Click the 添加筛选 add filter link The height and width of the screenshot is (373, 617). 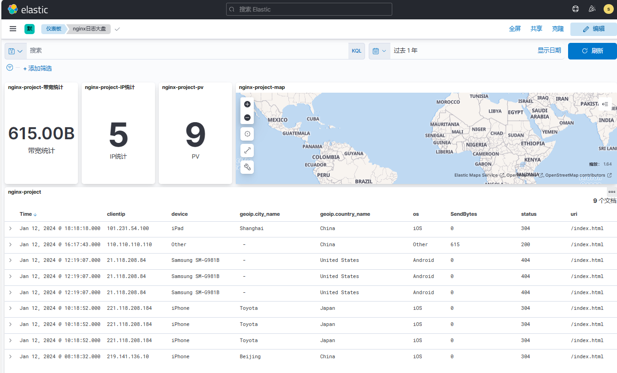point(37,68)
